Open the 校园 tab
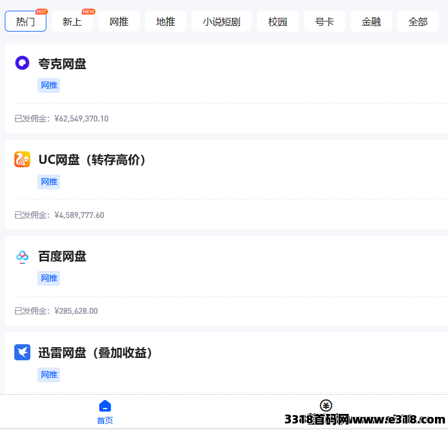The height and width of the screenshot is (430, 448). [x=278, y=21]
